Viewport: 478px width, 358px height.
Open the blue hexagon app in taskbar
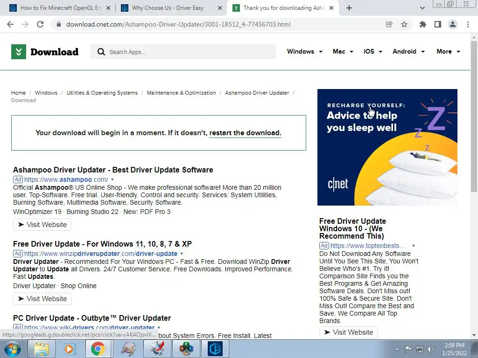[x=215, y=349]
